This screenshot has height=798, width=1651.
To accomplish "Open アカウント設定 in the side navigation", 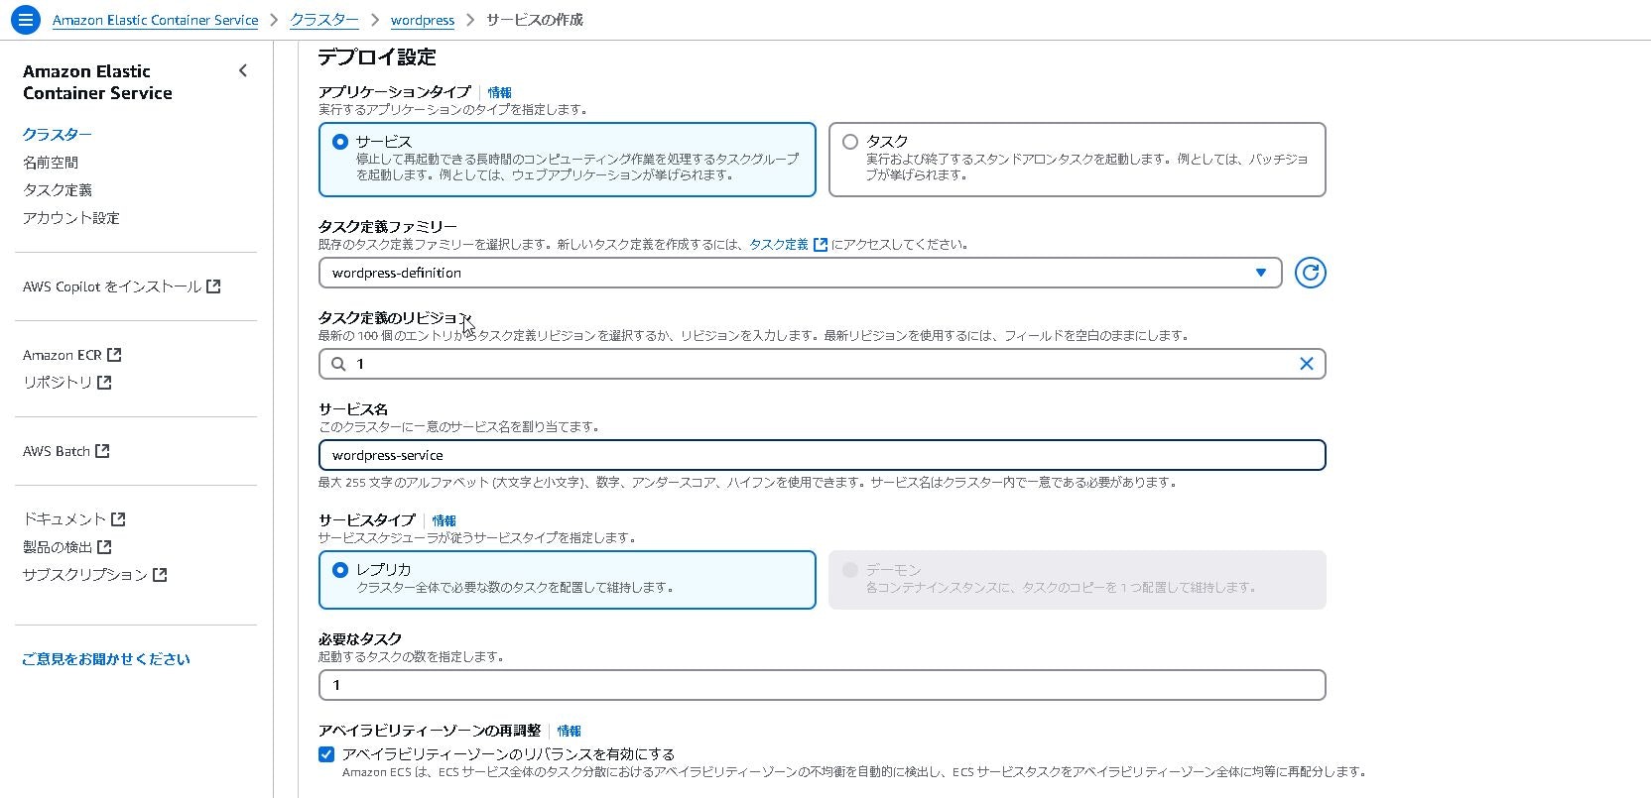I will pyautogui.click(x=71, y=217).
